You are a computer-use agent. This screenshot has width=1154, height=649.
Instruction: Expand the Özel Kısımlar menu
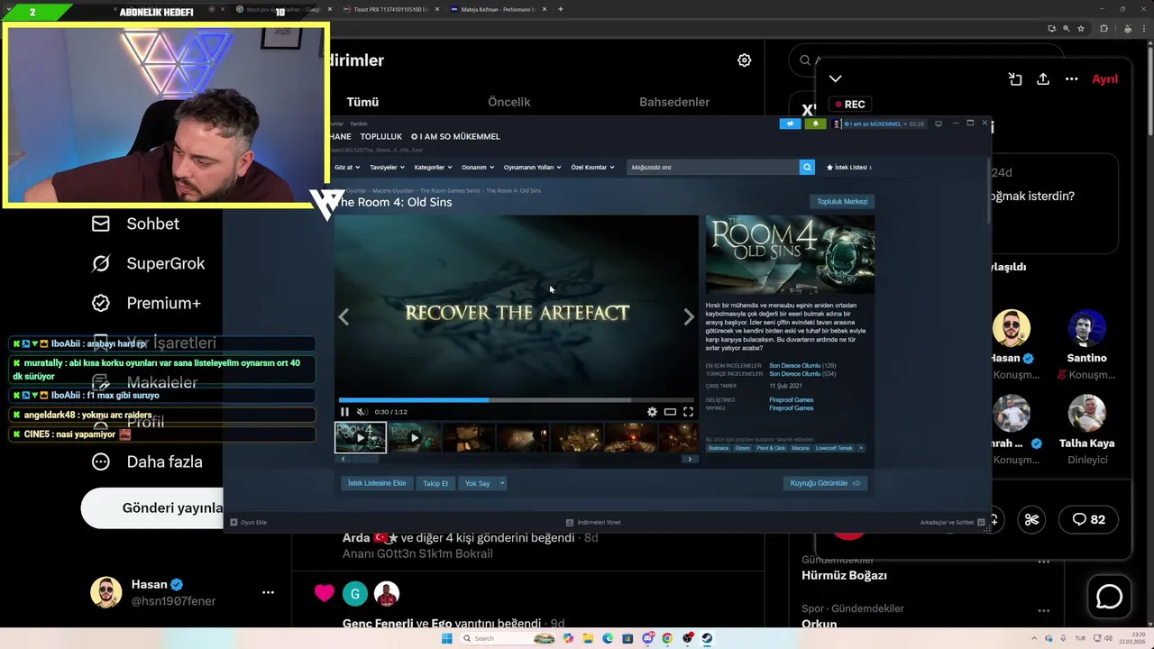[592, 167]
